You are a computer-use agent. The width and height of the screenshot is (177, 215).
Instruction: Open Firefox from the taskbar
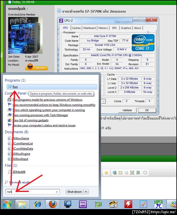(53, 204)
